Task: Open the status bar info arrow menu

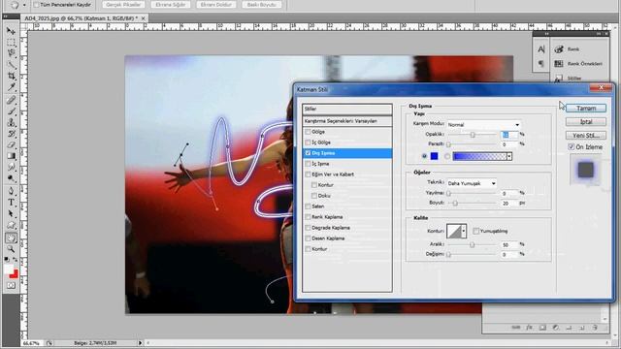Action: [x=140, y=343]
